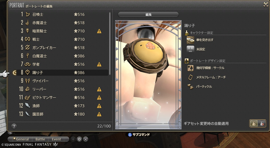Click the 編集 edit button
Screen dimensions: 270x148
click(148, 15)
